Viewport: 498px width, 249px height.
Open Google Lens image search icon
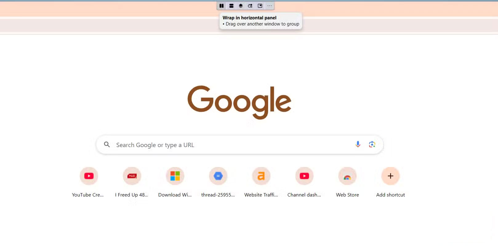tap(372, 144)
